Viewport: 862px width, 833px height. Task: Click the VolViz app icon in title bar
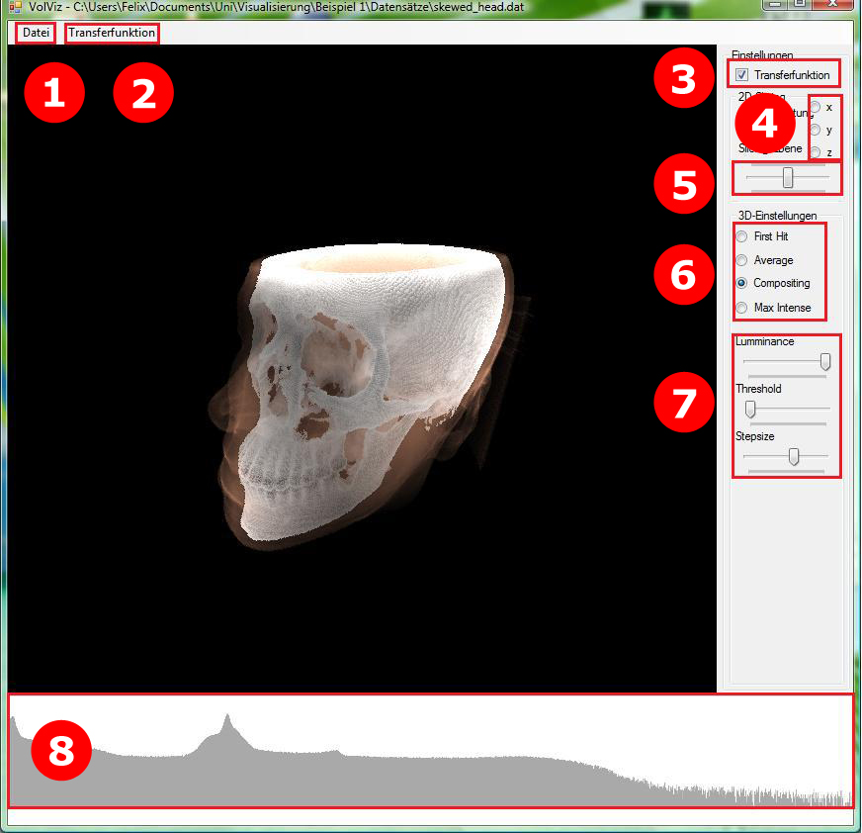pos(16,6)
